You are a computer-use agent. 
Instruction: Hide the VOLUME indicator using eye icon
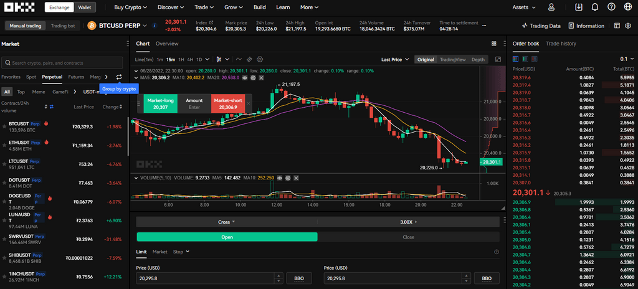click(280, 178)
